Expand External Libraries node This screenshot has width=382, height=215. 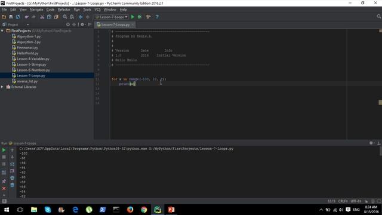(2, 87)
